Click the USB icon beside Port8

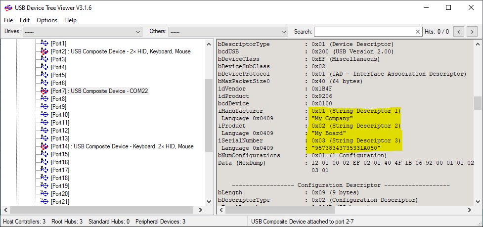pos(44,98)
